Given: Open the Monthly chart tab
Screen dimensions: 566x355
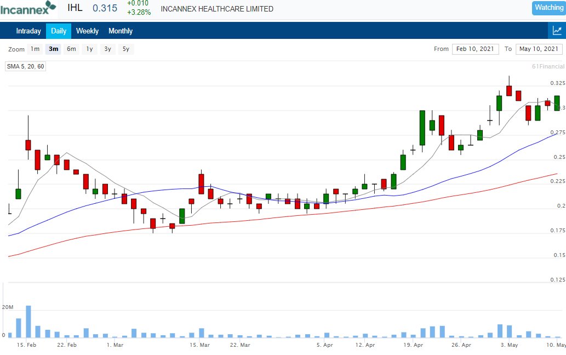Looking at the screenshot, I should click(x=121, y=31).
